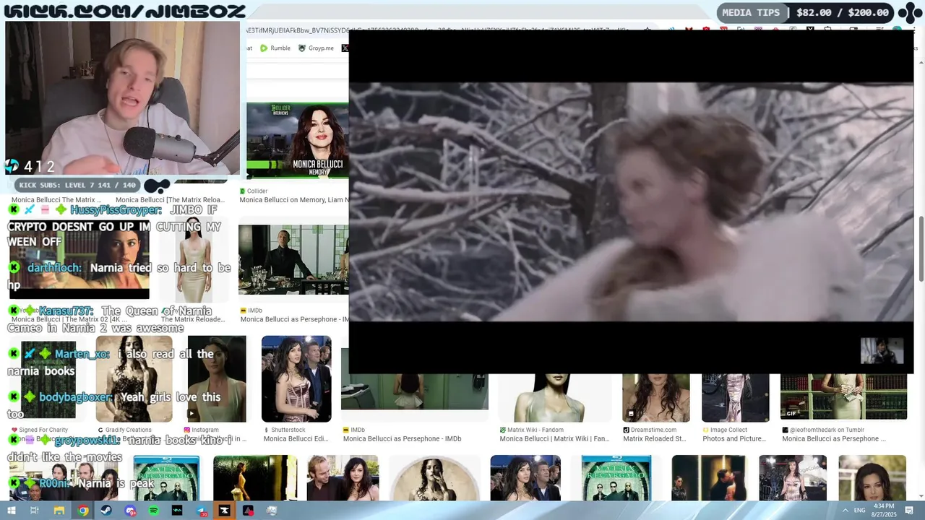The width and height of the screenshot is (925, 520).
Task: Switch to Google Chrome in the taskbar
Action: [83, 511]
